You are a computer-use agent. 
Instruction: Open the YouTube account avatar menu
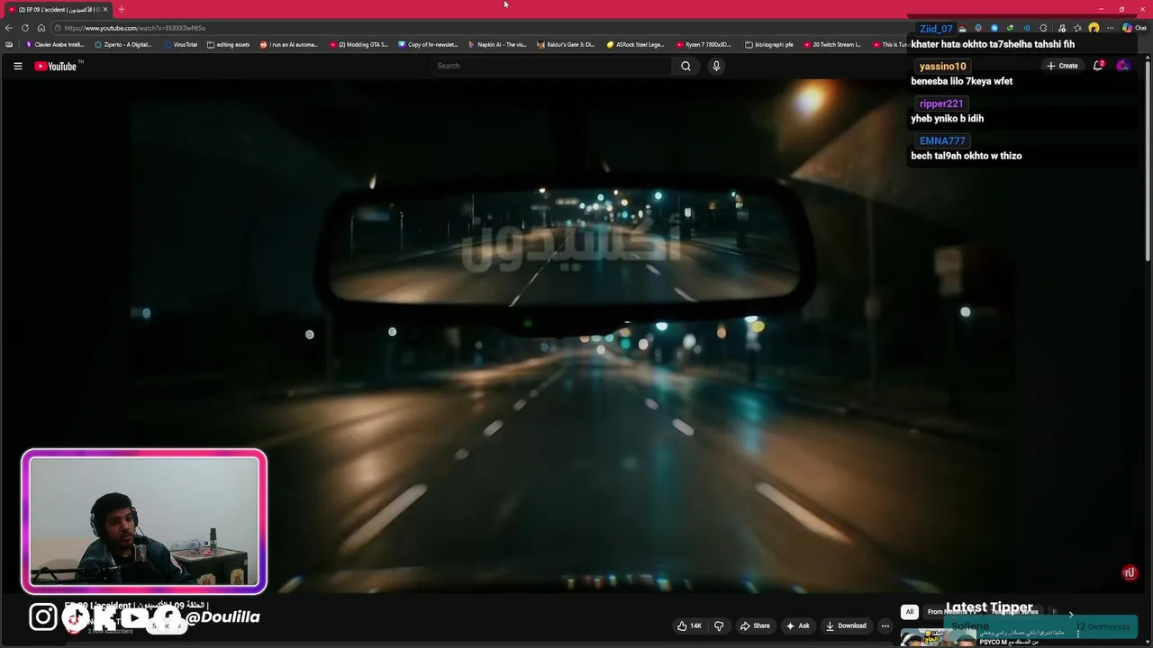pyautogui.click(x=1122, y=66)
